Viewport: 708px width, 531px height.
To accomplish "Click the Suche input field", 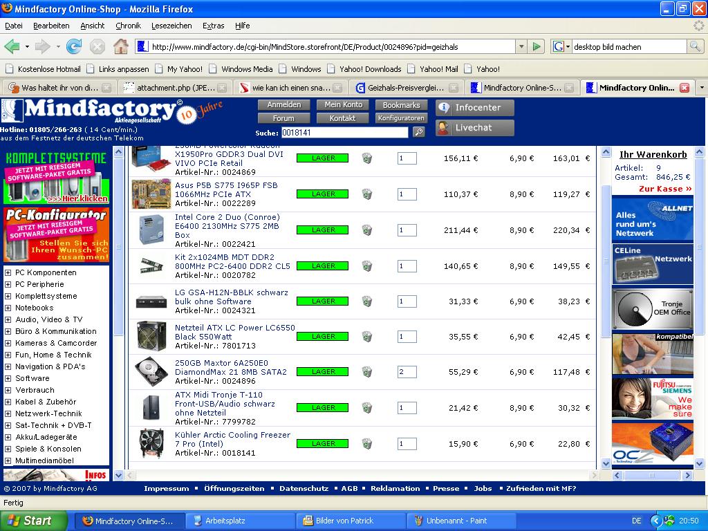I will coord(344,132).
